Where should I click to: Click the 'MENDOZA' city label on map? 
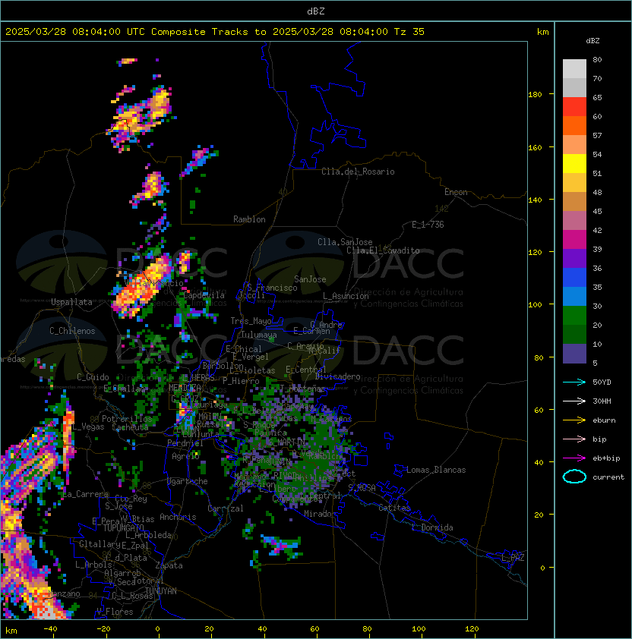(185, 387)
